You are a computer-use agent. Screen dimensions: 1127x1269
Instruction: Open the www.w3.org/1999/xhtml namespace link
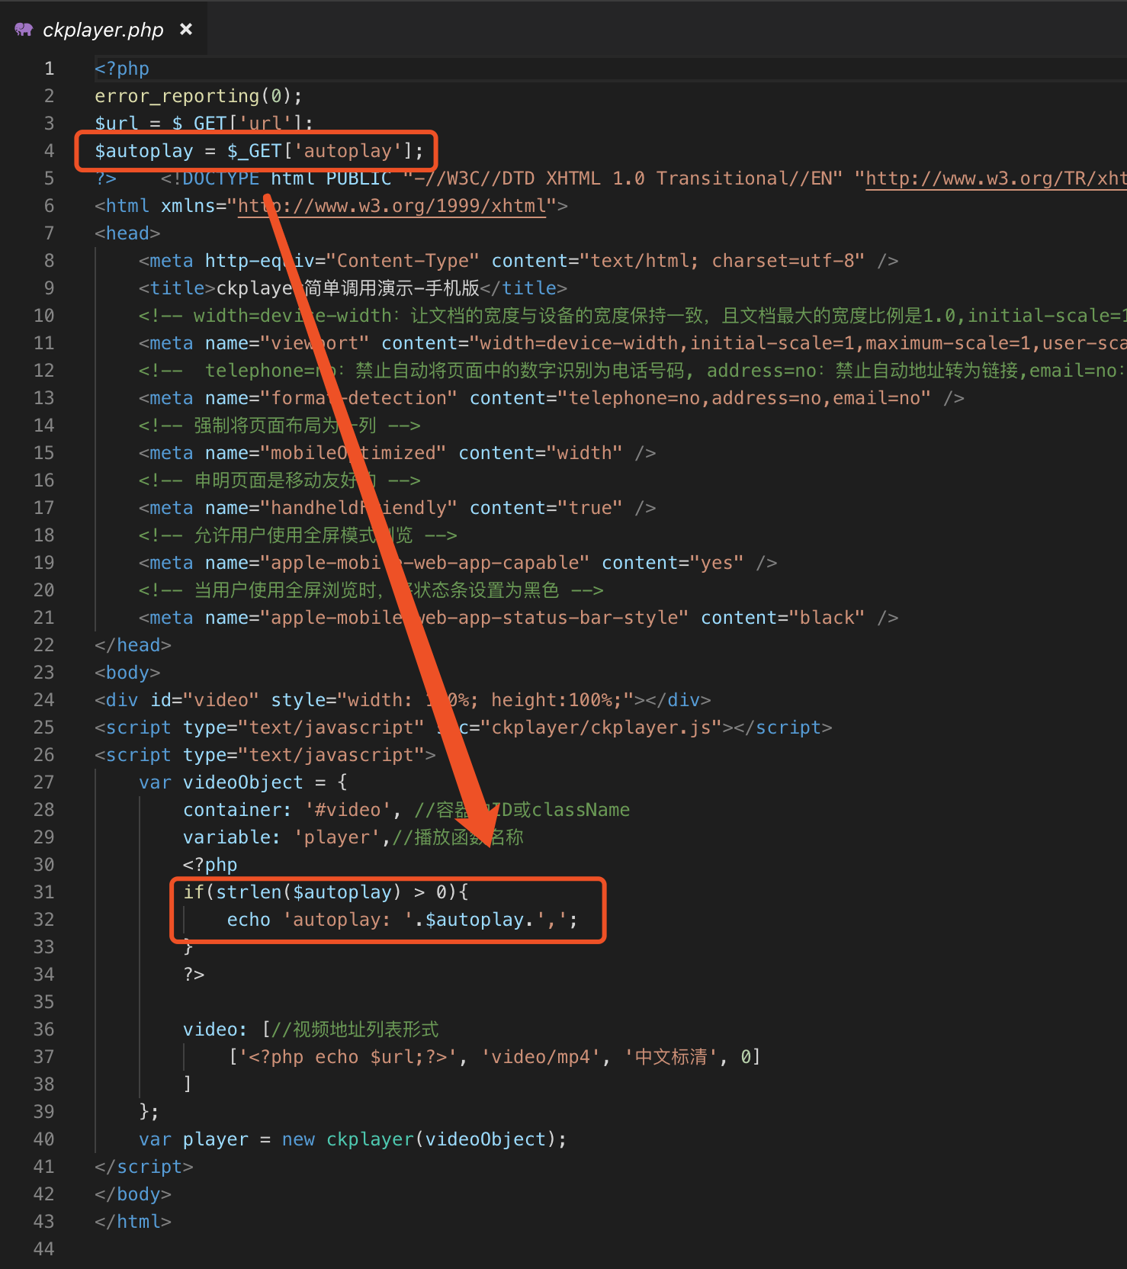[x=392, y=206]
